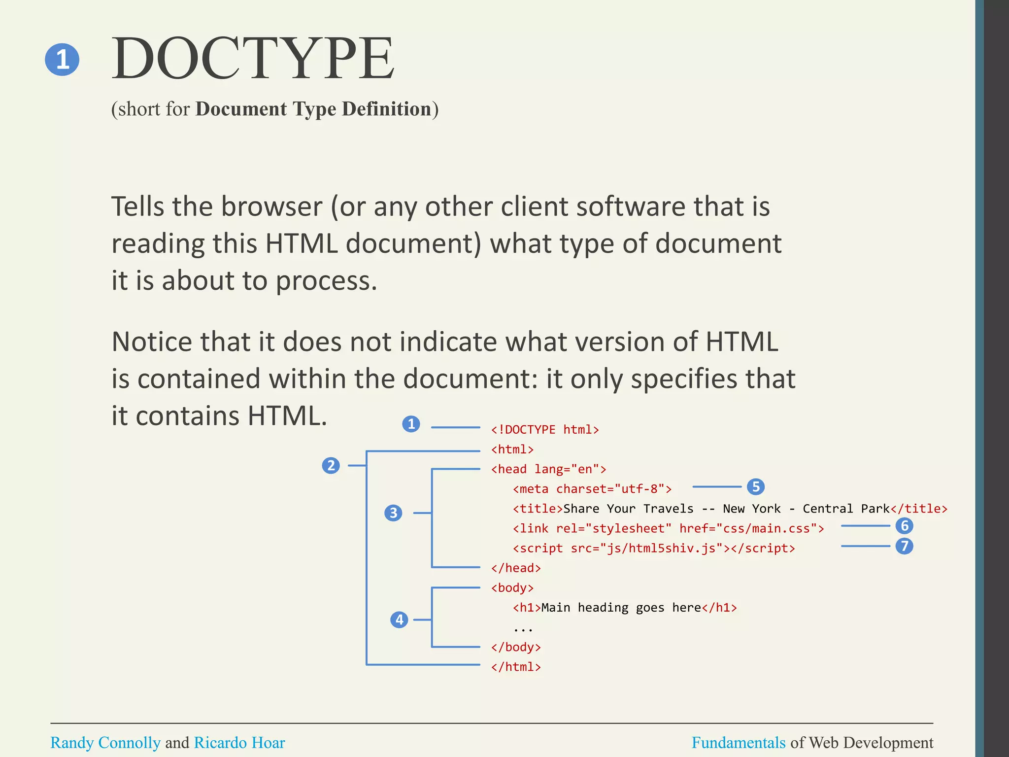
Task: Click the '<!DOCTYPE html>' code line
Action: tap(545, 430)
